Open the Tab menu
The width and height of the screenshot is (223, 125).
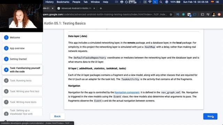[85, 2]
